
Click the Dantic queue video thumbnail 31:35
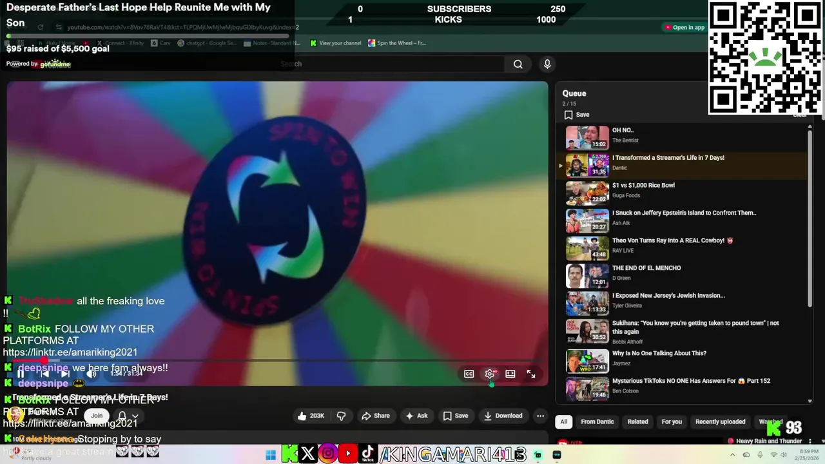(587, 165)
